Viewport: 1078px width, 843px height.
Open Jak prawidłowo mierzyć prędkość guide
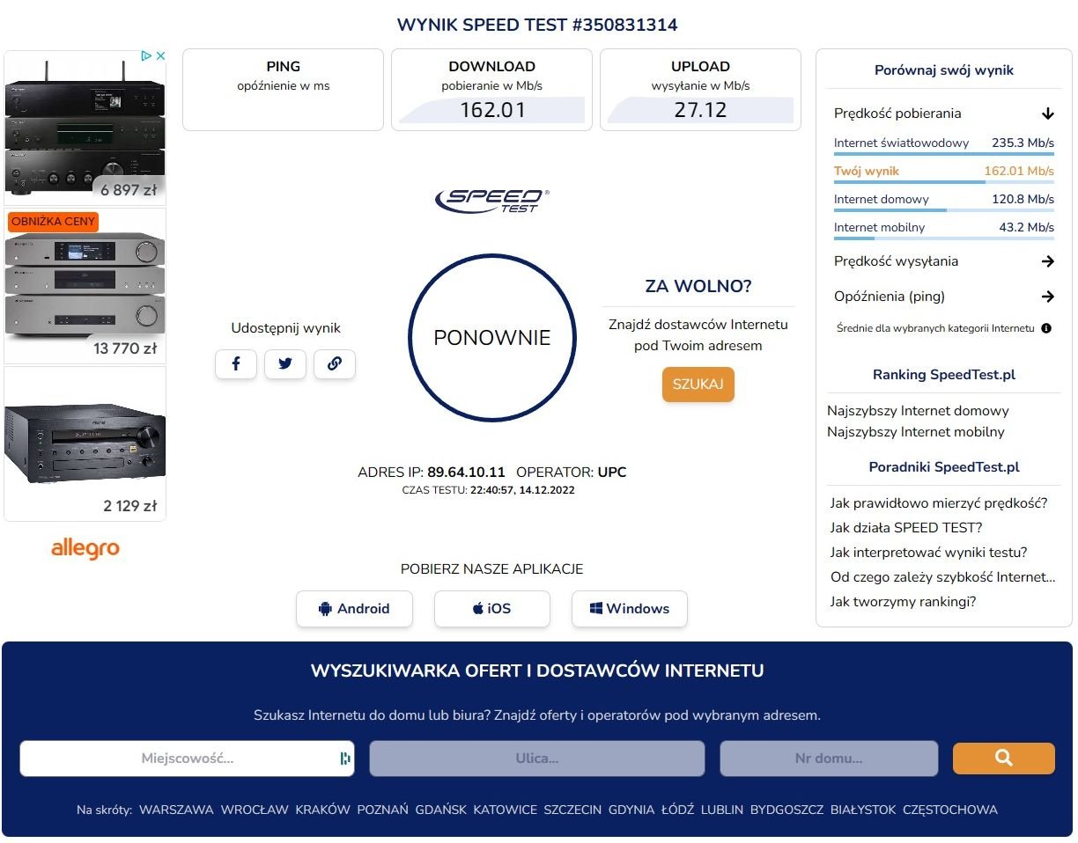coord(939,503)
